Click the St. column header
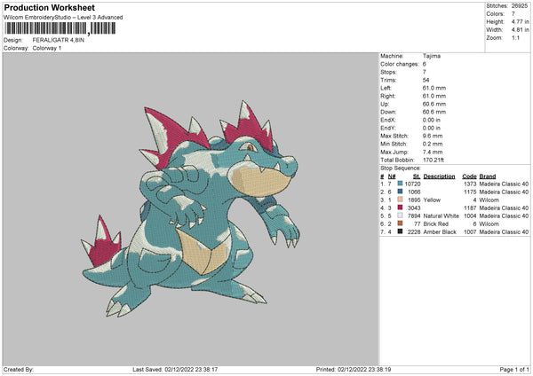The width and height of the screenshot is (533, 376). pyautogui.click(x=417, y=176)
